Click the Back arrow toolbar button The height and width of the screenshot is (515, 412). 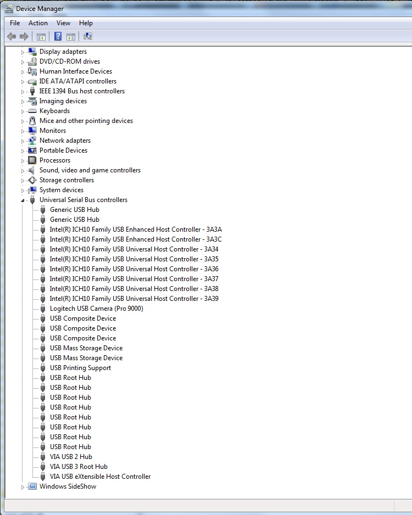pyautogui.click(x=12, y=37)
